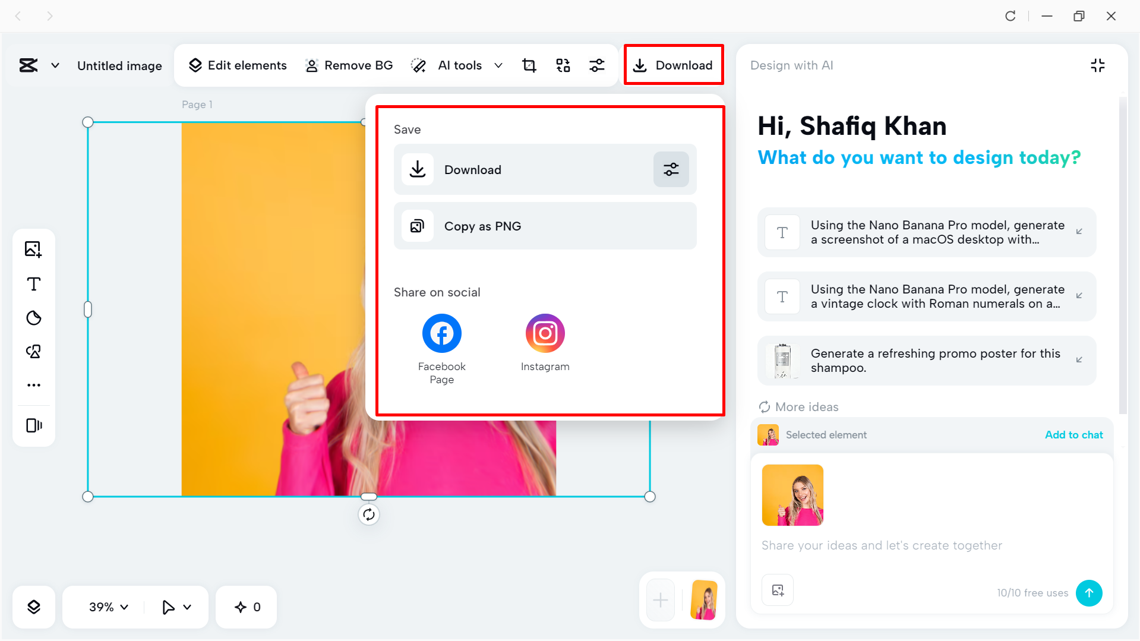
Task: Collapse the Design with AI panel
Action: (x=1098, y=65)
